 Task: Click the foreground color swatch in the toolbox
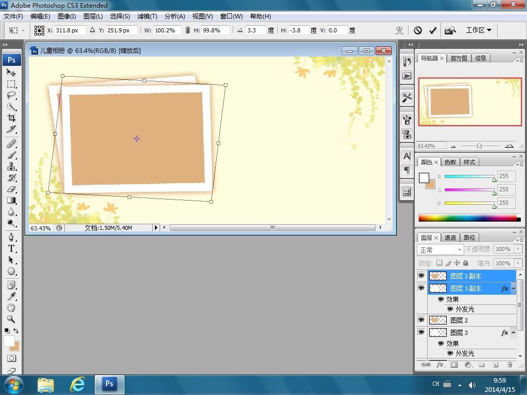(x=9, y=340)
